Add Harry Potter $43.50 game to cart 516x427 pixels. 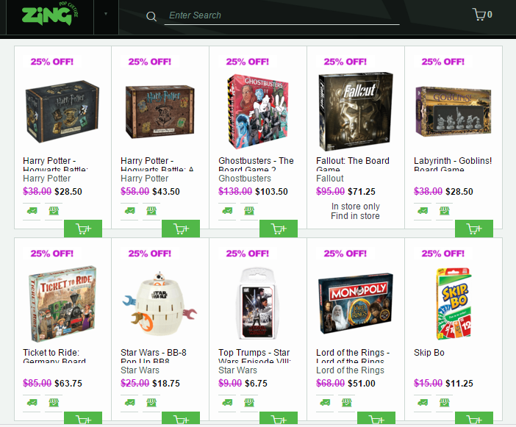click(x=181, y=229)
